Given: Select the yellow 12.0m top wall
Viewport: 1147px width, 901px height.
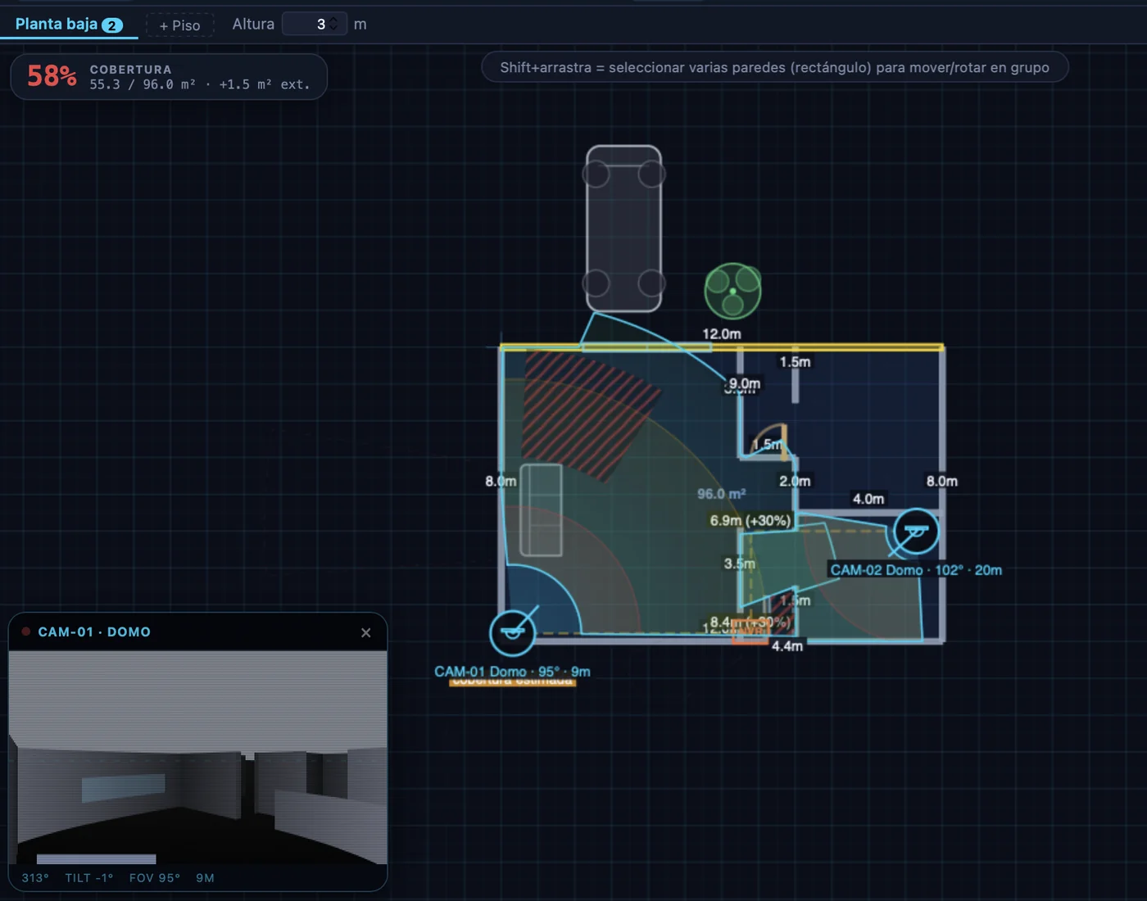Looking at the screenshot, I should coord(722,347).
